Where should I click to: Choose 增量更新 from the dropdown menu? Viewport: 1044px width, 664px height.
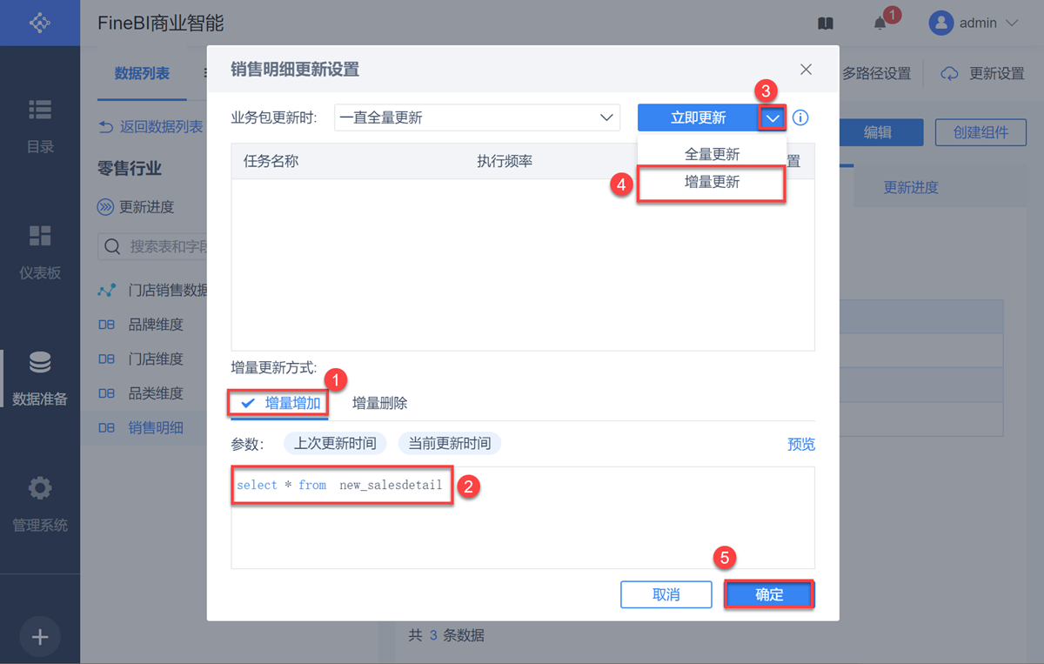(x=712, y=184)
